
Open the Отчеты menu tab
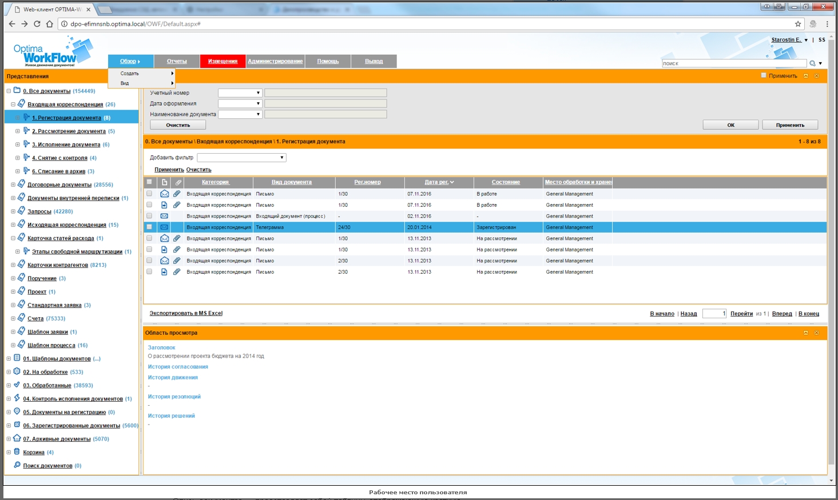tap(177, 61)
